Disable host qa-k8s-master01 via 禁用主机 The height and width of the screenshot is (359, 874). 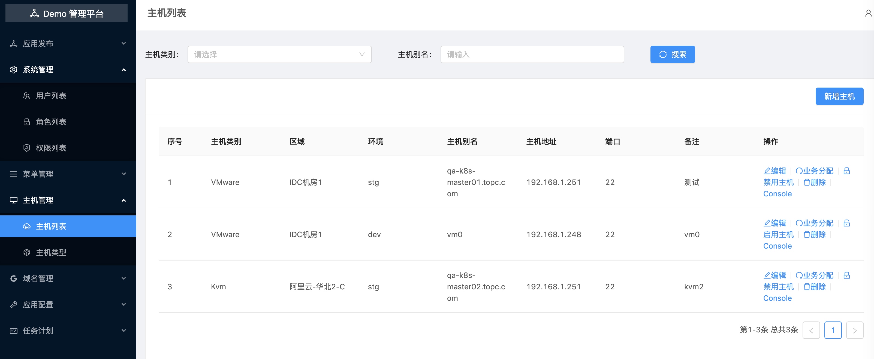(x=778, y=182)
